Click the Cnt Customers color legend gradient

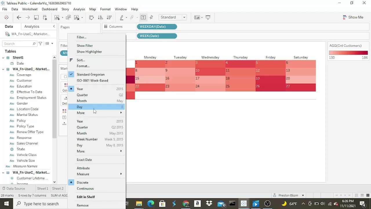[x=348, y=53]
